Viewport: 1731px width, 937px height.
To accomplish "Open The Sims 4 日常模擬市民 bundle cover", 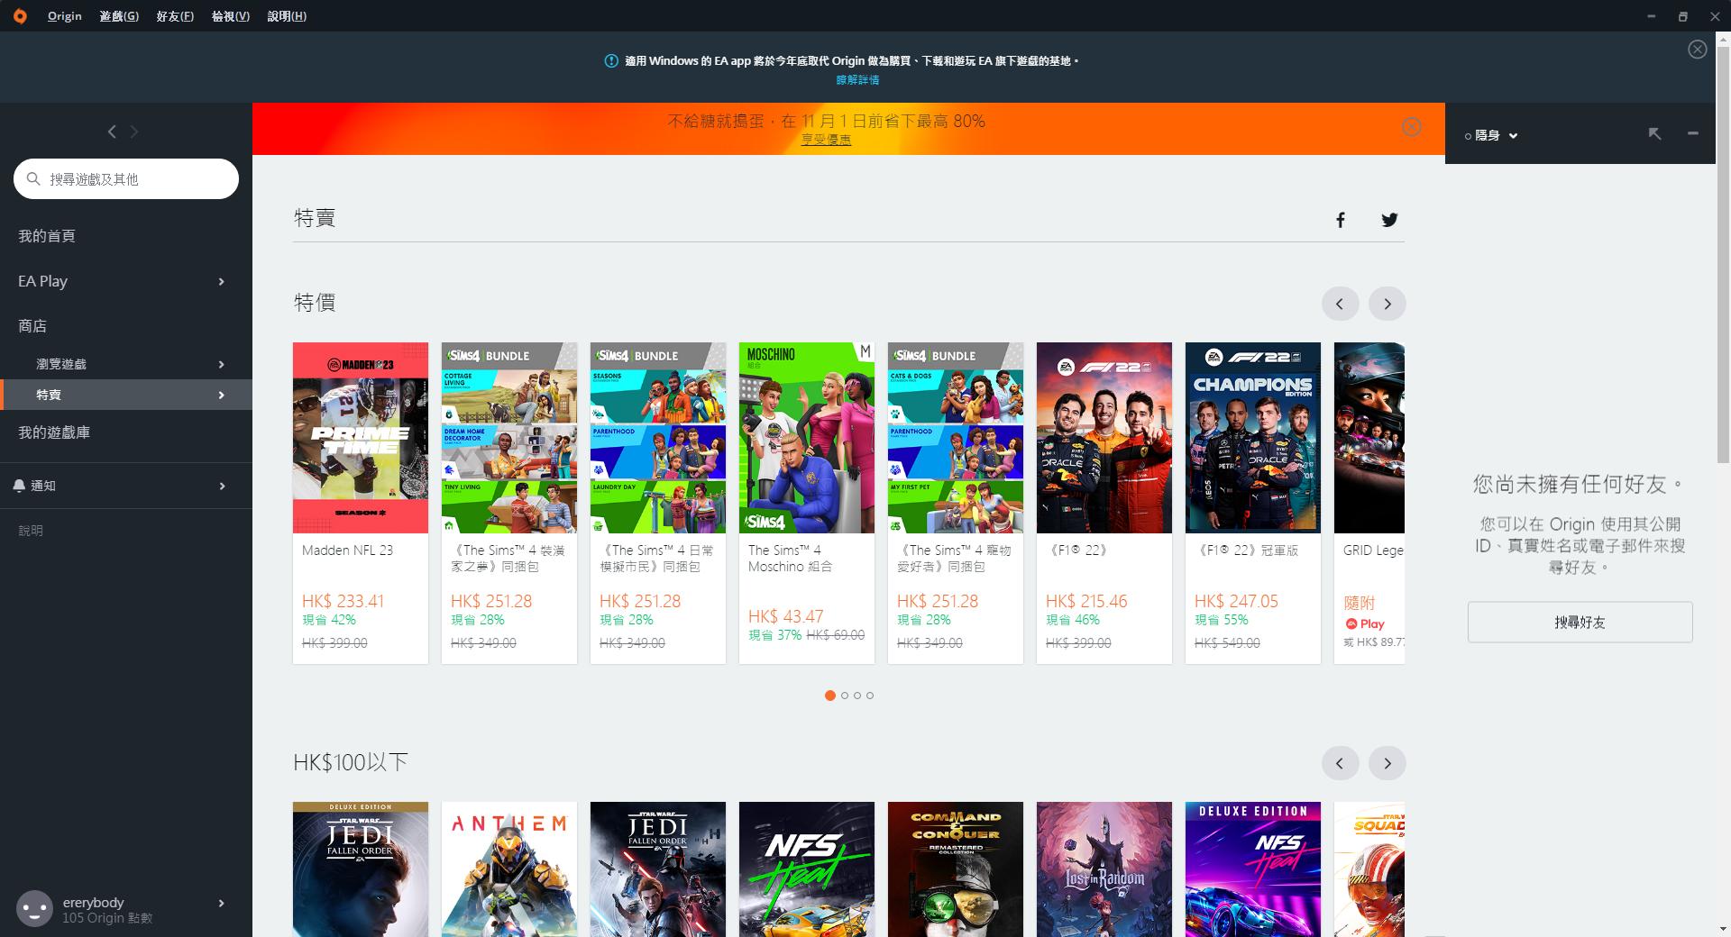I will click(x=658, y=438).
